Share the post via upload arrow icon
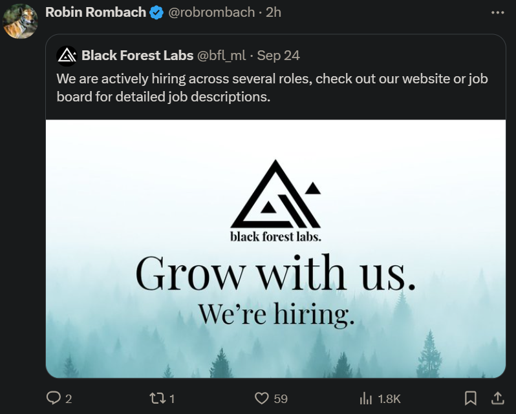Screen dimensions: 516x414 point(498,398)
